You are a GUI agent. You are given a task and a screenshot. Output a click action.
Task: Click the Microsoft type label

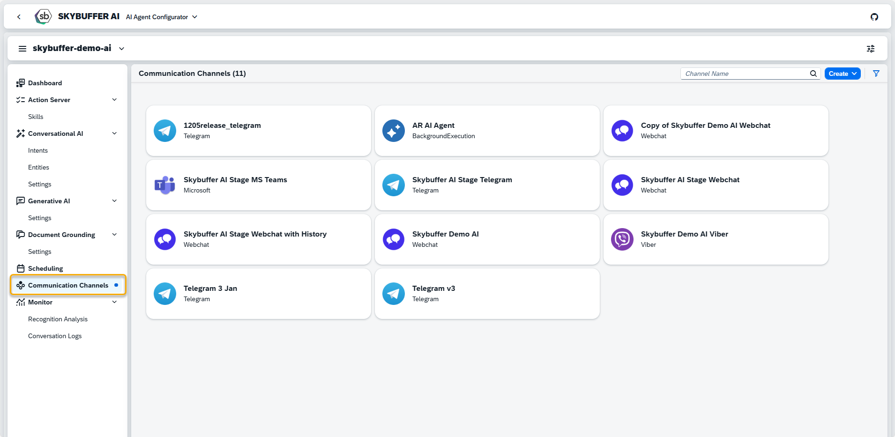(197, 191)
